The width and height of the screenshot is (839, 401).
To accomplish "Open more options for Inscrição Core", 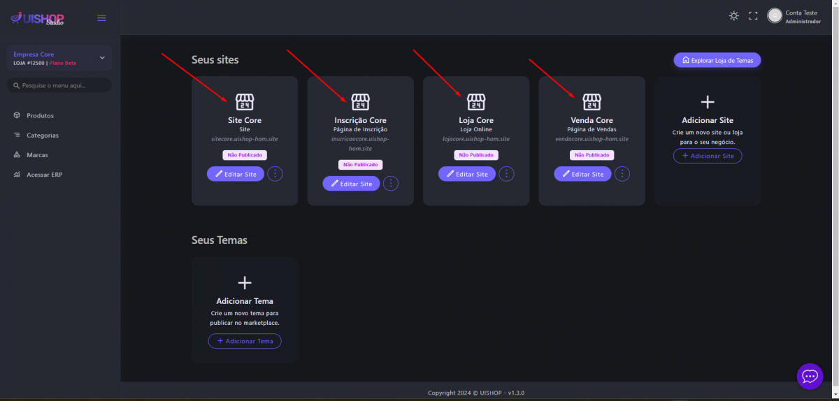I will (391, 184).
